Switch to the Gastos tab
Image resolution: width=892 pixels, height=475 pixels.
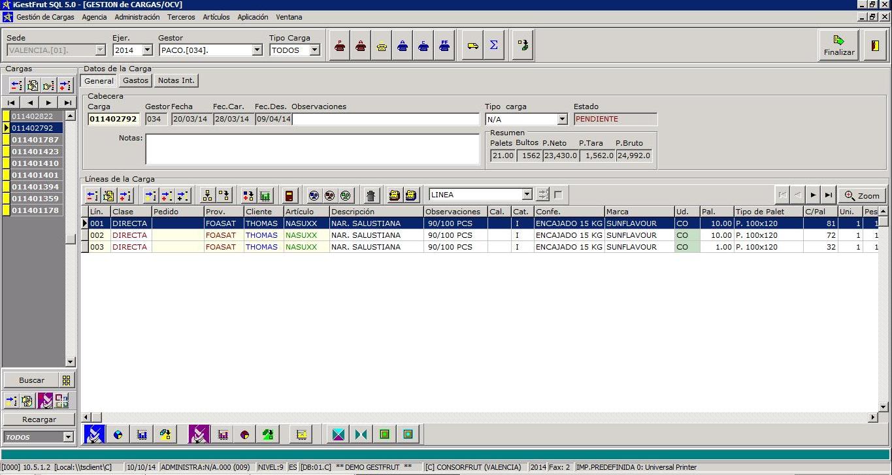135,80
